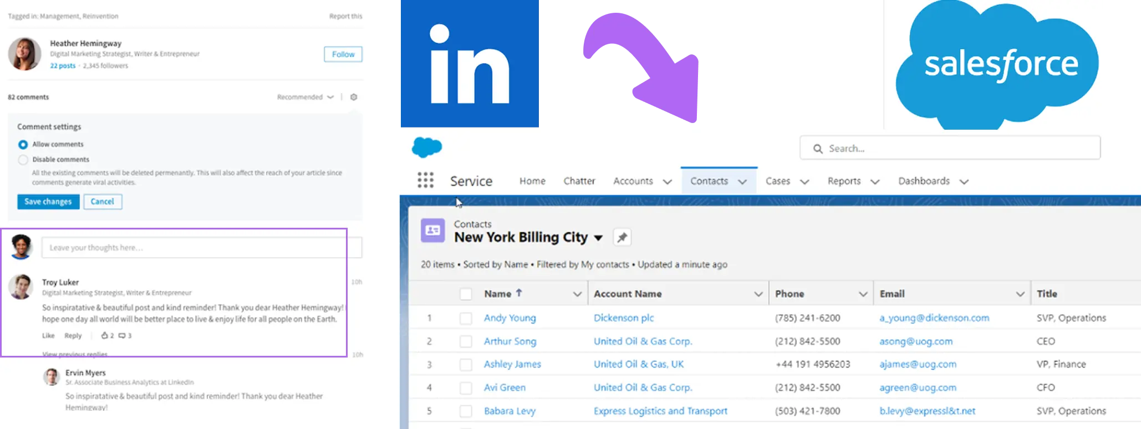This screenshot has height=429, width=1141.
Task: Open the Account Name column menu chevron
Action: click(x=758, y=294)
